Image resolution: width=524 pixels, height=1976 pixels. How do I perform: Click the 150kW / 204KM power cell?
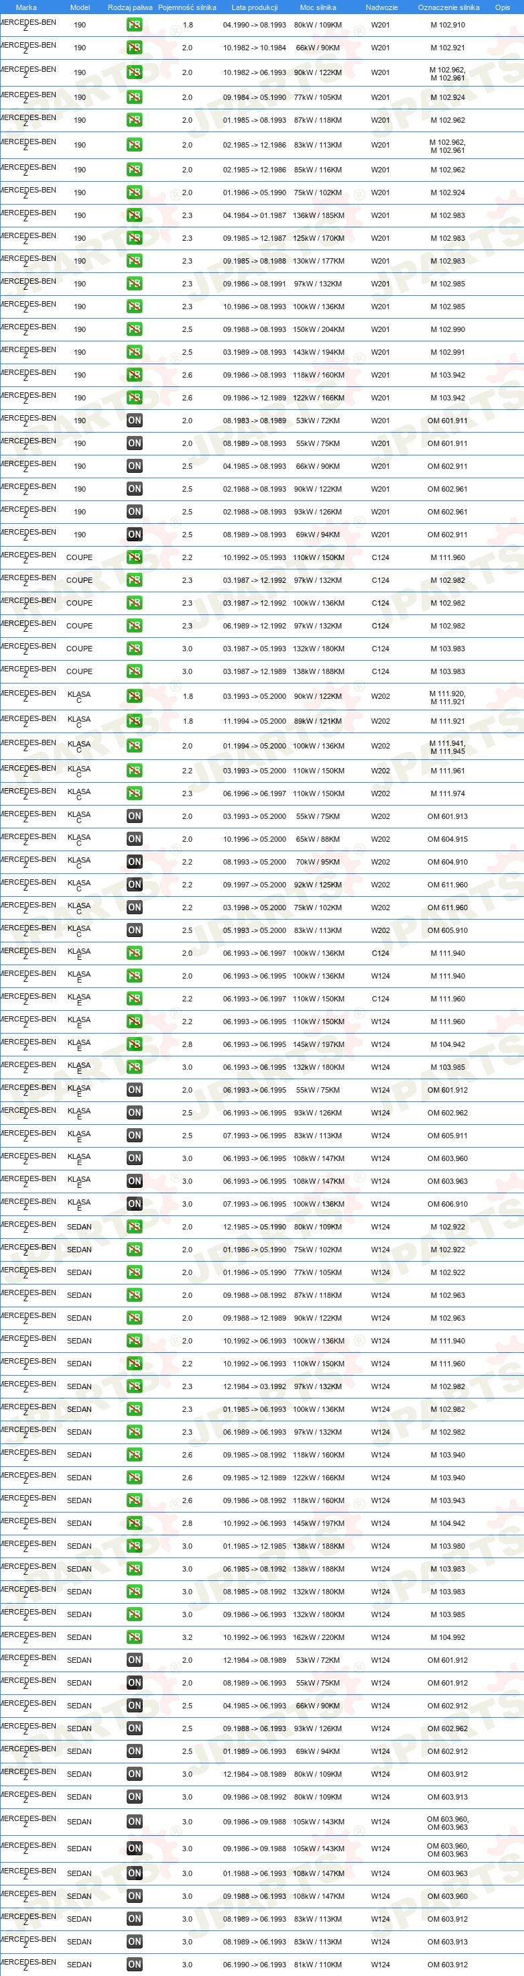(x=319, y=330)
